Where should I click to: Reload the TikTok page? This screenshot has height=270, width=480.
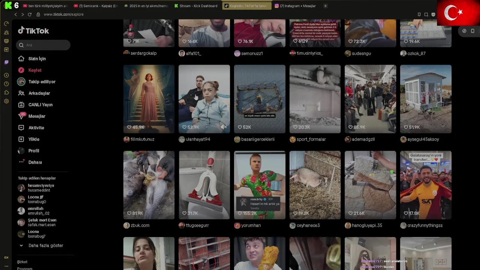[30, 14]
